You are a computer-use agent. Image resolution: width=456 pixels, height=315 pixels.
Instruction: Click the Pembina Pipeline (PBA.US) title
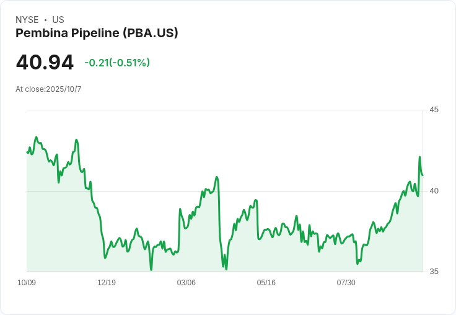(x=97, y=33)
